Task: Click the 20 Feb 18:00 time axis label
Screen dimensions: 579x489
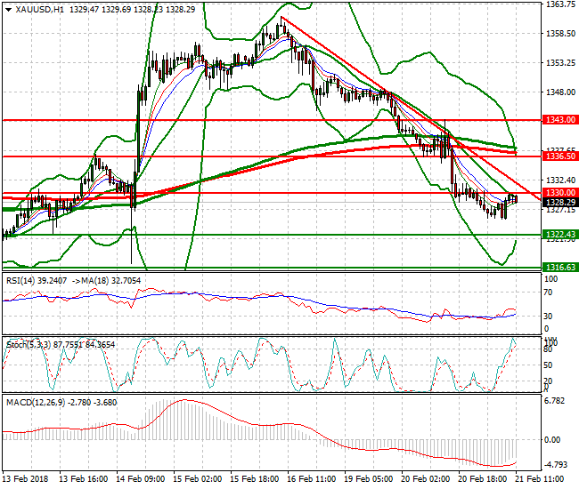Action: pos(483,479)
